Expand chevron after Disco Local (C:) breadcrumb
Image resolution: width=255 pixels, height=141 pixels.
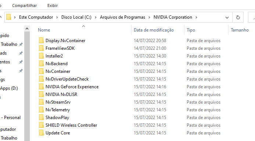click(x=96, y=17)
